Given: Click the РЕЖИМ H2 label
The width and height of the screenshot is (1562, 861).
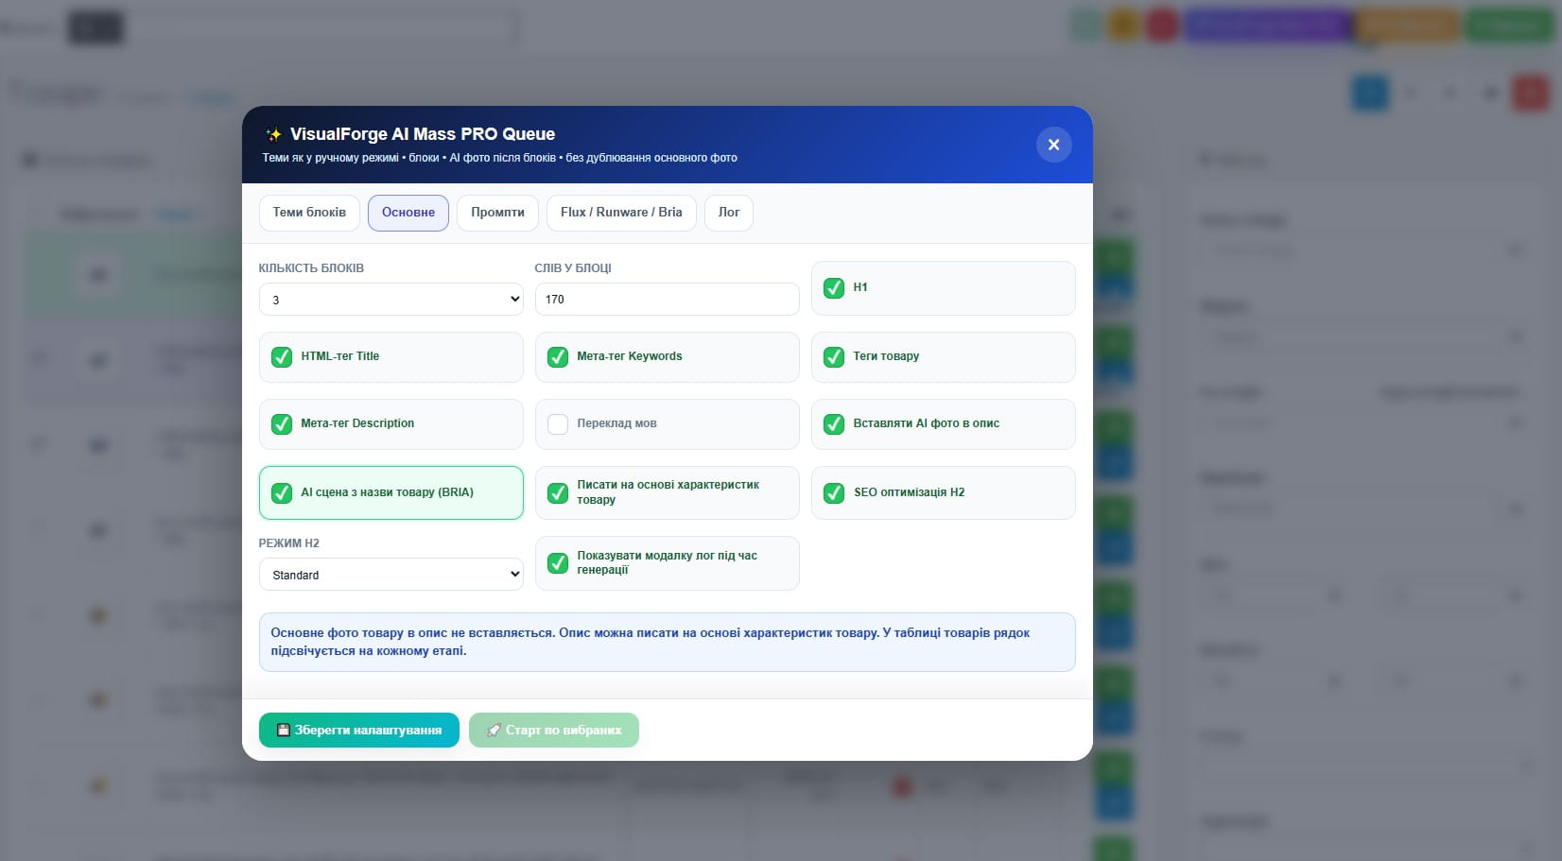Looking at the screenshot, I should click(289, 543).
